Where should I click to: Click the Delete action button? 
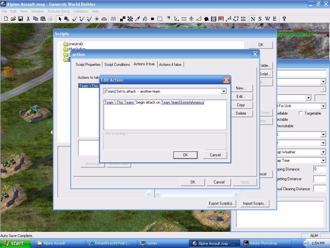click(x=241, y=113)
